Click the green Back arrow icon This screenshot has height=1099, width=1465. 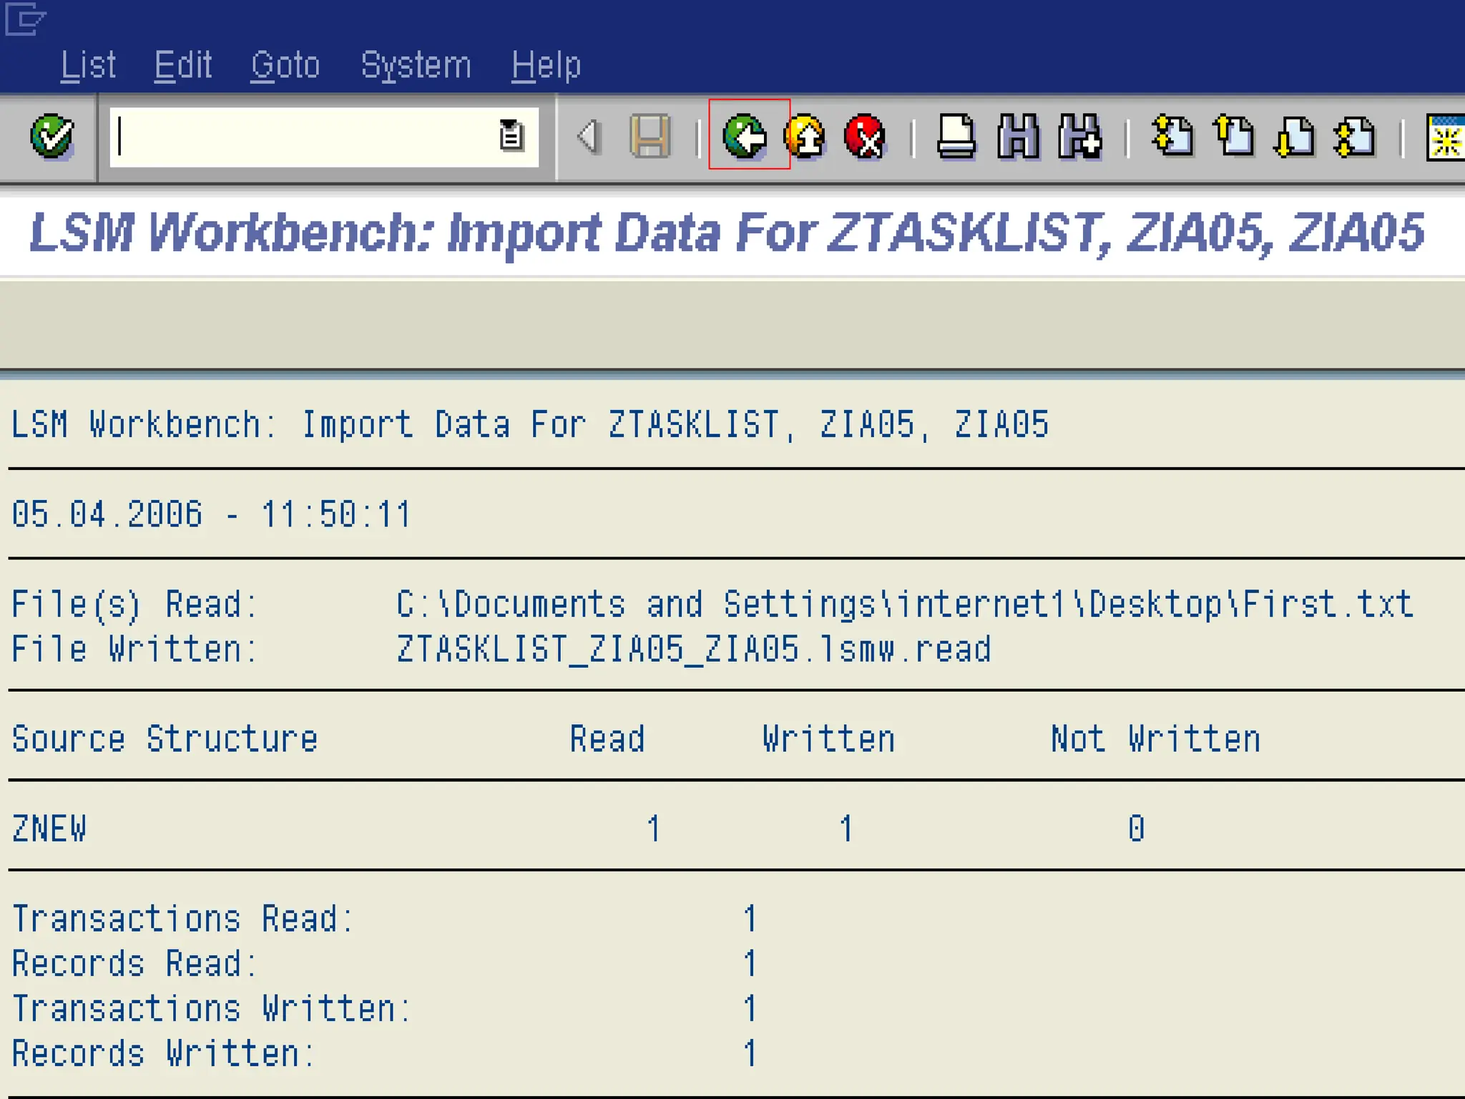tap(745, 136)
